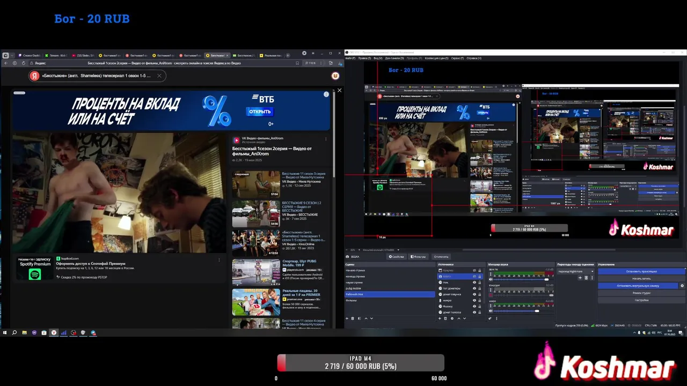687x386 pixels.
Task: Mute the ЗВУК ПК audio channel
Action: tap(491, 279)
